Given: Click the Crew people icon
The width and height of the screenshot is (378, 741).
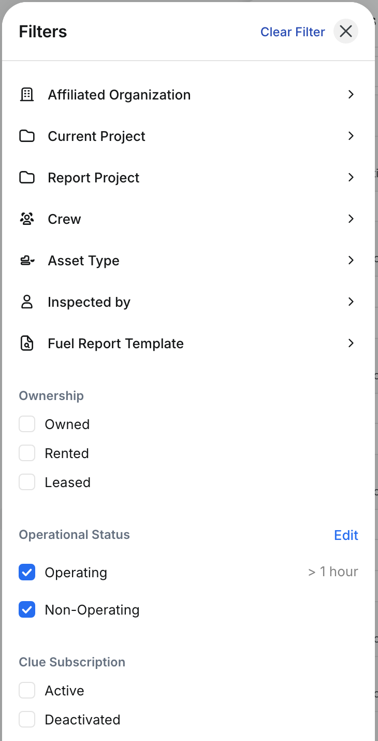Looking at the screenshot, I should (27, 219).
